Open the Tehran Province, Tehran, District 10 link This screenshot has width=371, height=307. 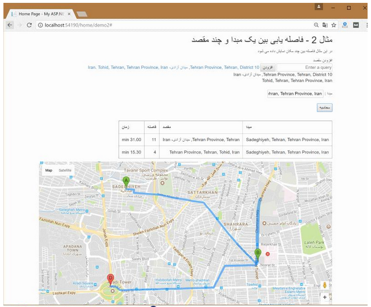[225, 67]
